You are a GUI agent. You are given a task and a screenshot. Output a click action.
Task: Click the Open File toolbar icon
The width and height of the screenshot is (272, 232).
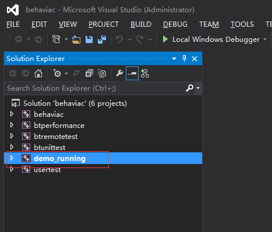pyautogui.click(x=76, y=40)
